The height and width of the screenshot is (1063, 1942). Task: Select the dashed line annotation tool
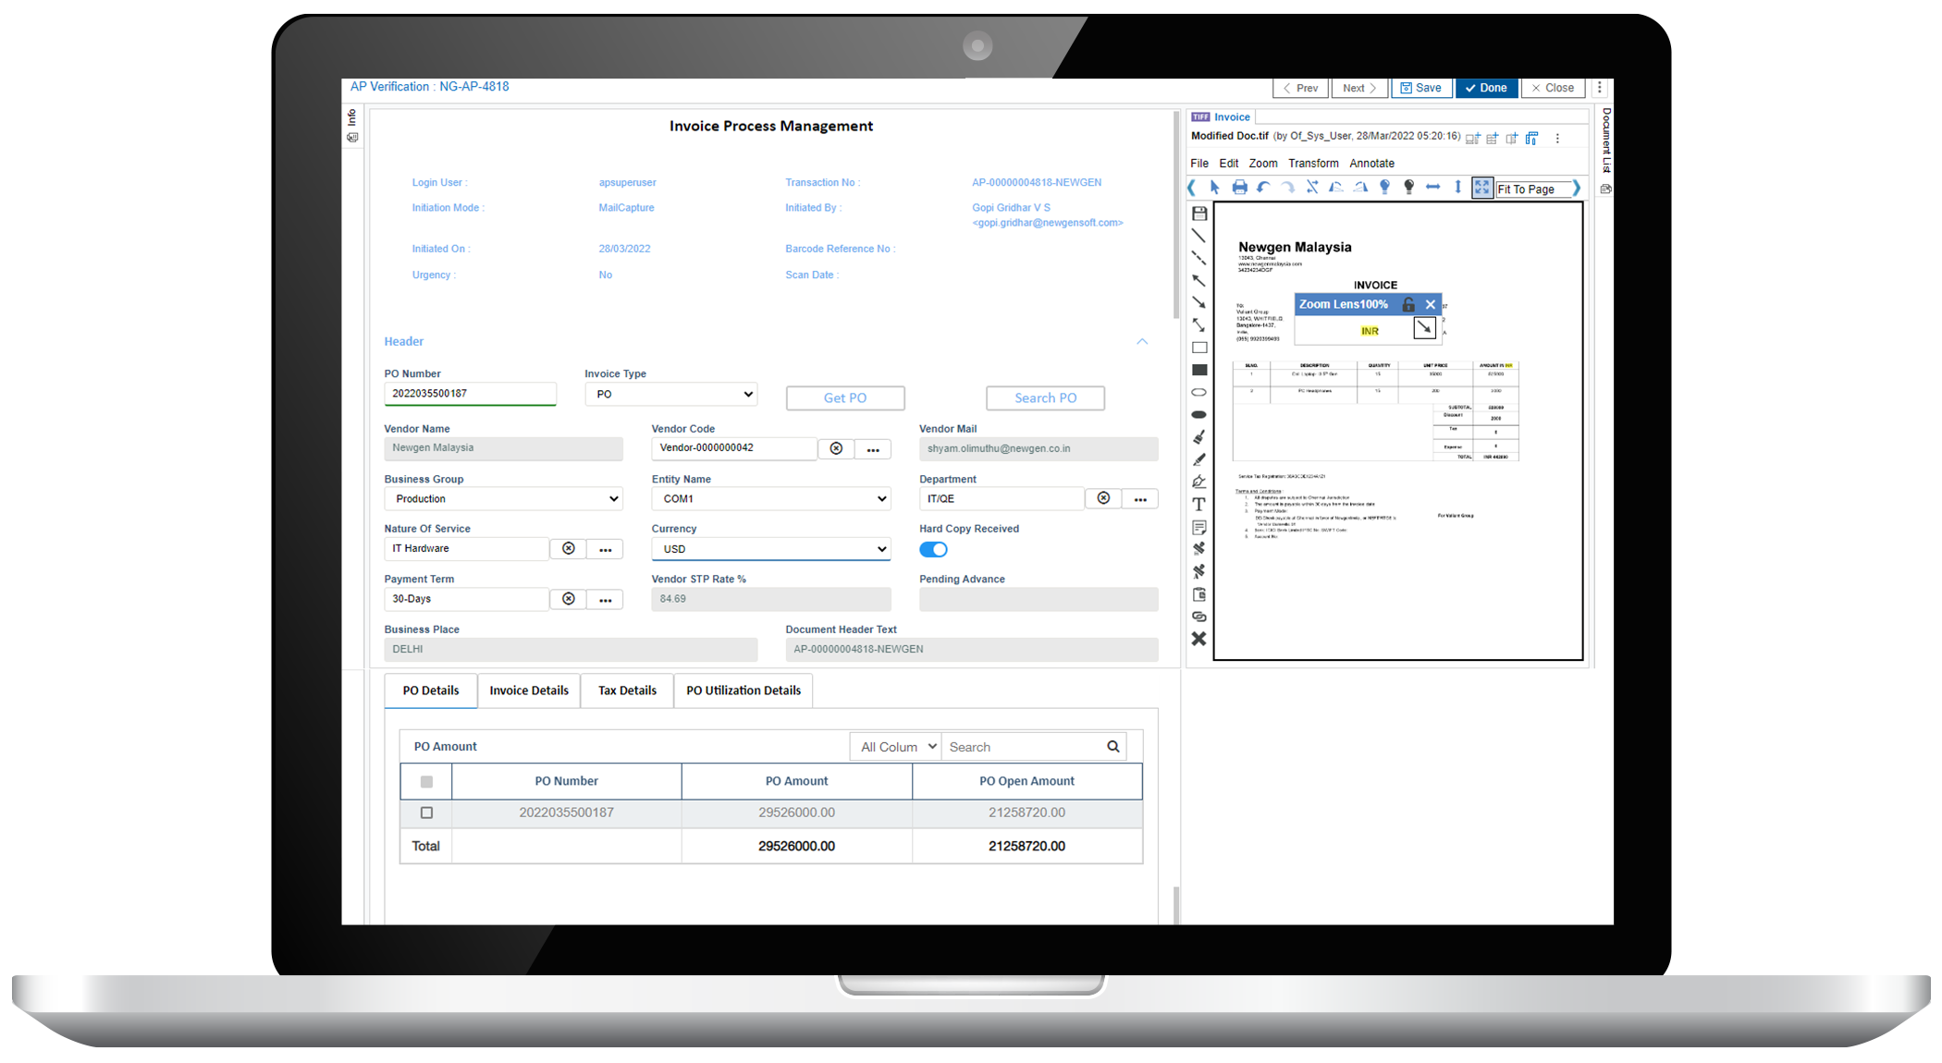click(x=1199, y=258)
